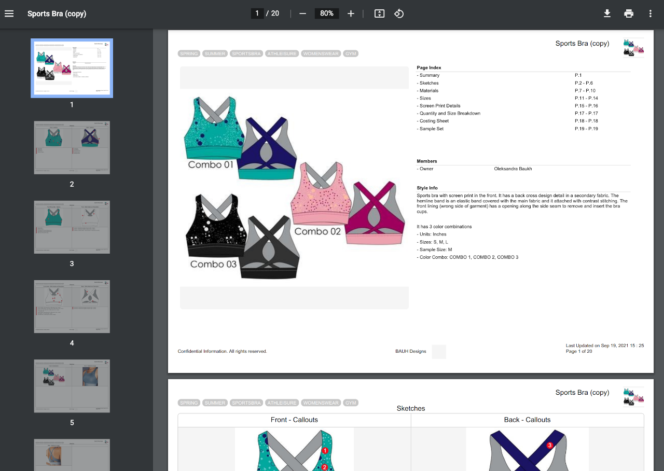Screen dimensions: 664x471
Task: Print the document
Action: [x=629, y=13]
